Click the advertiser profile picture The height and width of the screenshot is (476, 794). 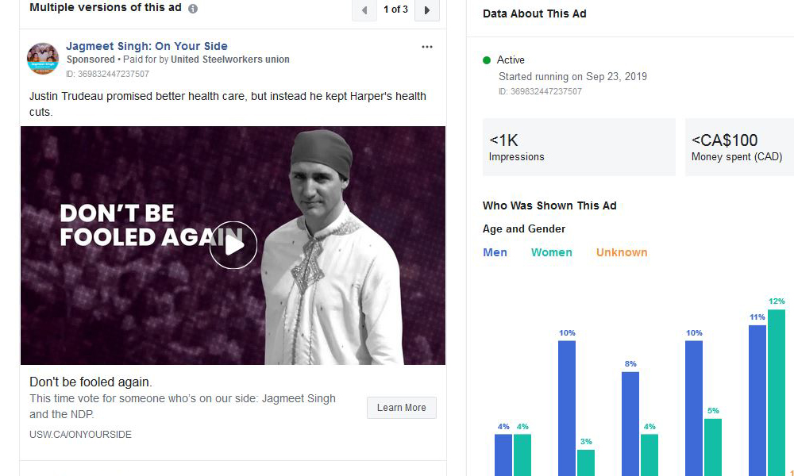point(43,59)
